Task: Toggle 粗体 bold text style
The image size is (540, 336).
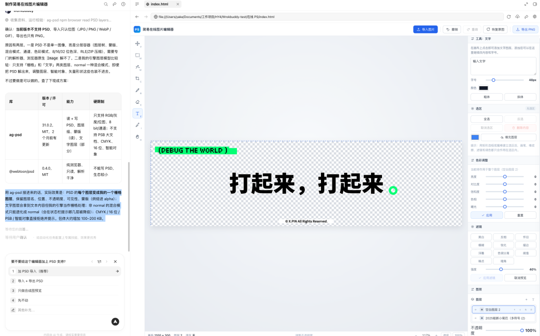Action: pos(486,97)
